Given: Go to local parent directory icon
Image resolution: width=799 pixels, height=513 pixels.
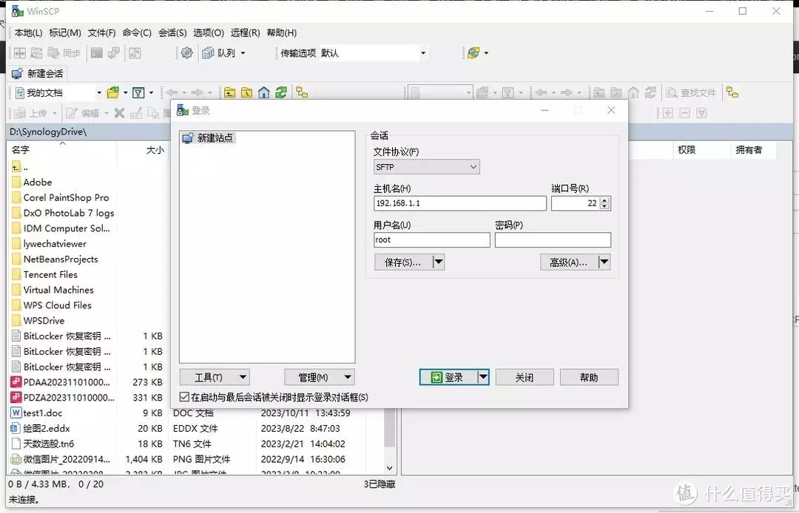Looking at the screenshot, I should tap(230, 92).
